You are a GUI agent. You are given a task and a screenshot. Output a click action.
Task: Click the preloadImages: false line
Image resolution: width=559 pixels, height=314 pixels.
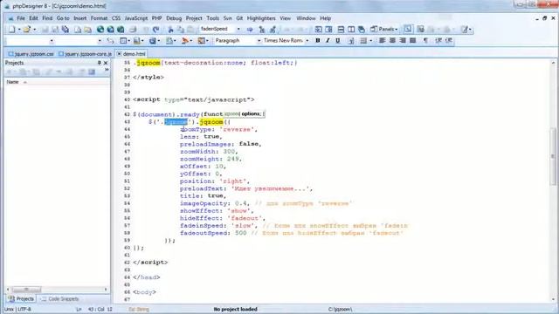(x=221, y=144)
